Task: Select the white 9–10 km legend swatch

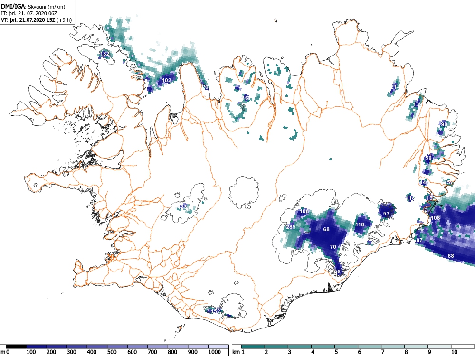Action: (x=439, y=347)
